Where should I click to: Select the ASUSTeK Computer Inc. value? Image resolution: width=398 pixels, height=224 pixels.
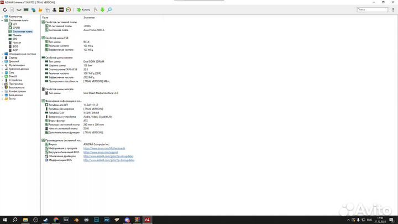pos(96,144)
